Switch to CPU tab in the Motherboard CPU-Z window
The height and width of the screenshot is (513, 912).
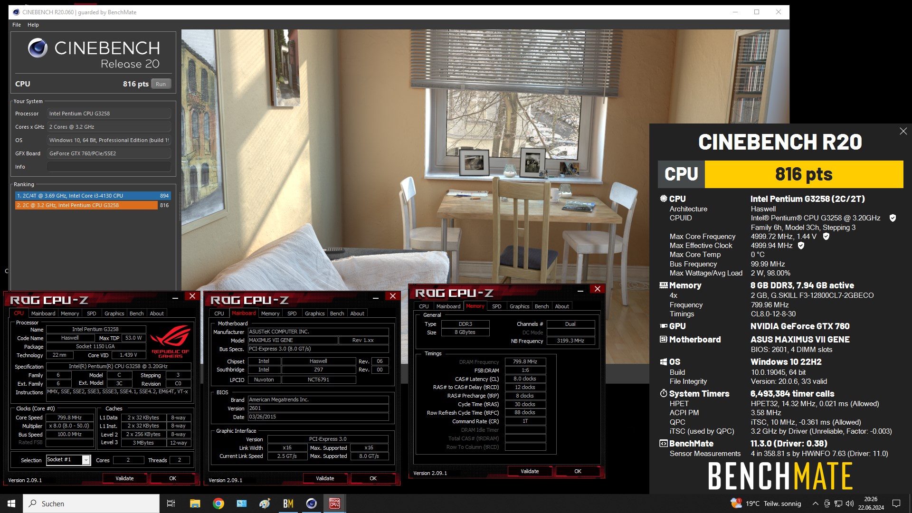click(x=219, y=313)
